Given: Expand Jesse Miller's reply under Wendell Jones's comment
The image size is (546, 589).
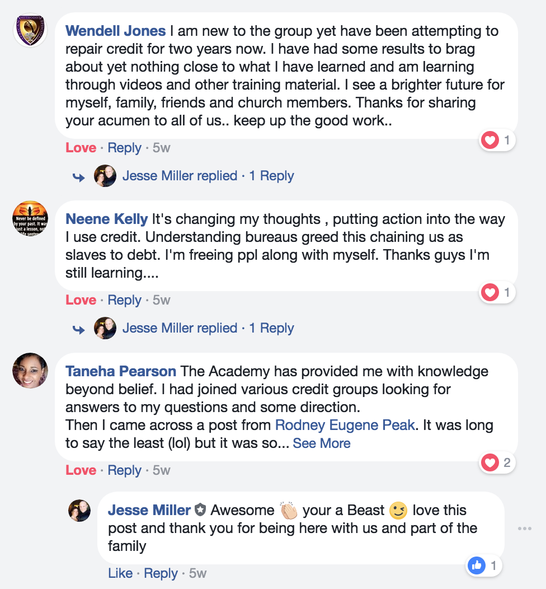Looking at the screenshot, I should click(180, 176).
